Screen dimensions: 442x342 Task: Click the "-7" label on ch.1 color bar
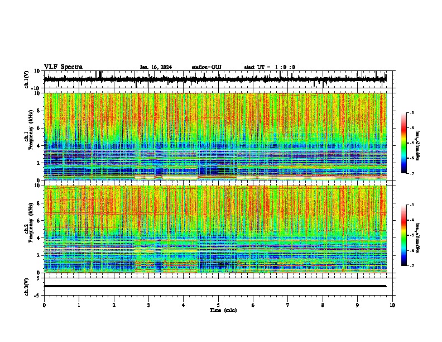coord(412,173)
